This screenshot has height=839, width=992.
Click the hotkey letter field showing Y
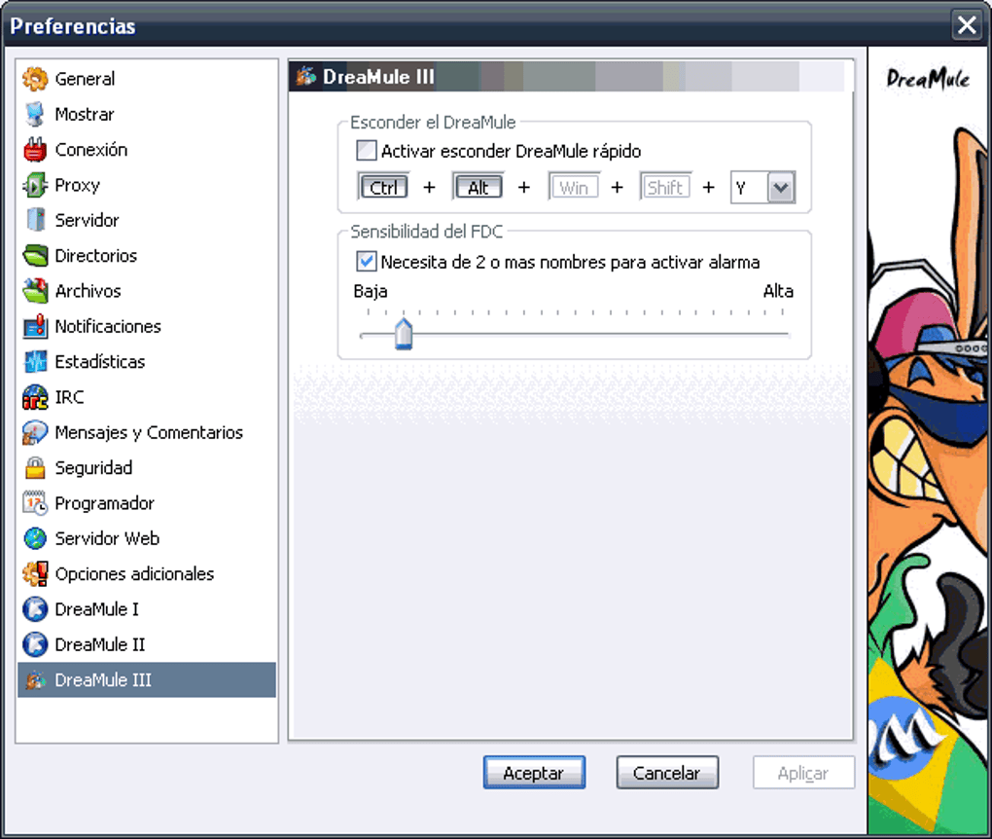pyautogui.click(x=749, y=188)
